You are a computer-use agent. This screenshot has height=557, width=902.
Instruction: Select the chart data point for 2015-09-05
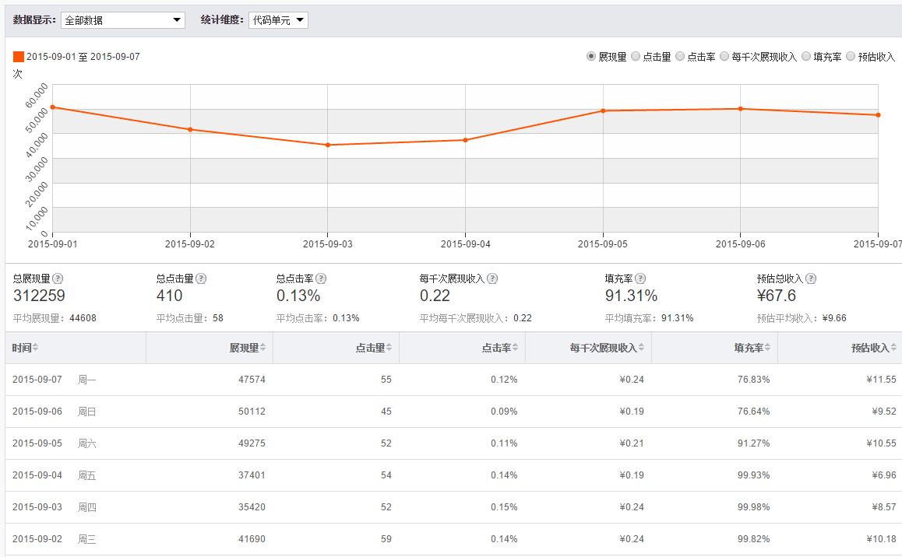pos(604,110)
